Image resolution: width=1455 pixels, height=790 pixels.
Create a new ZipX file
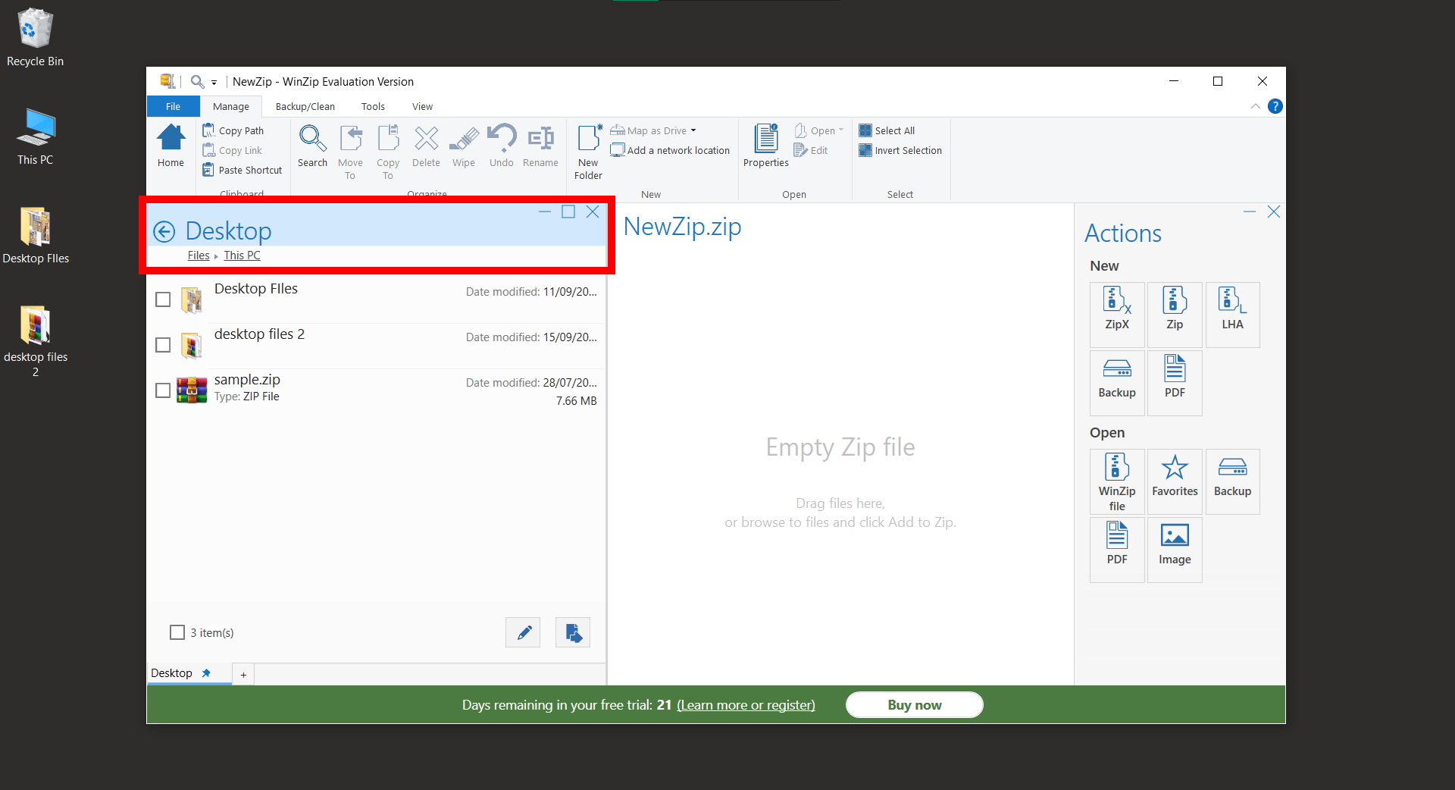click(x=1116, y=314)
